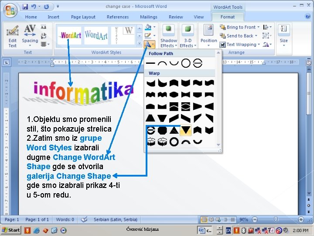Switch to Outline view
Screen dimensions: 314x236
coord(225,220)
